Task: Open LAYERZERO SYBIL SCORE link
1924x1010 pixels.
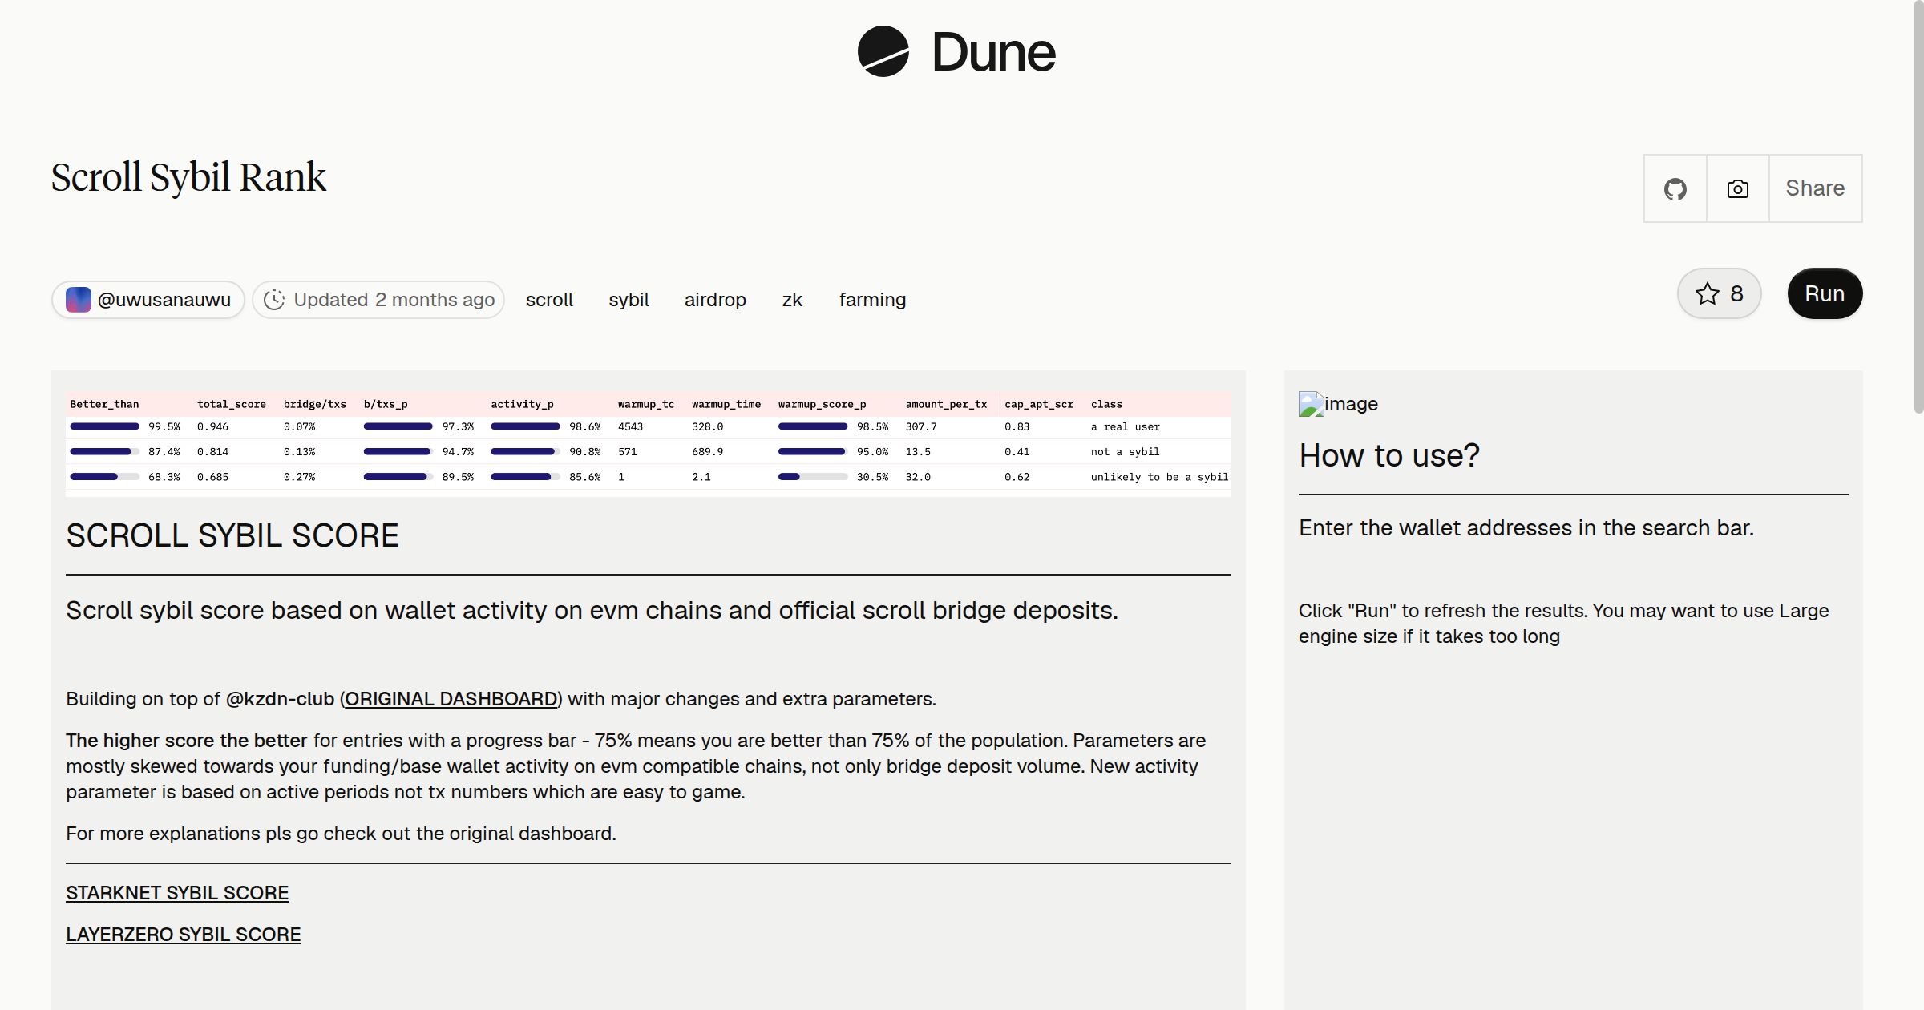Action: tap(184, 935)
